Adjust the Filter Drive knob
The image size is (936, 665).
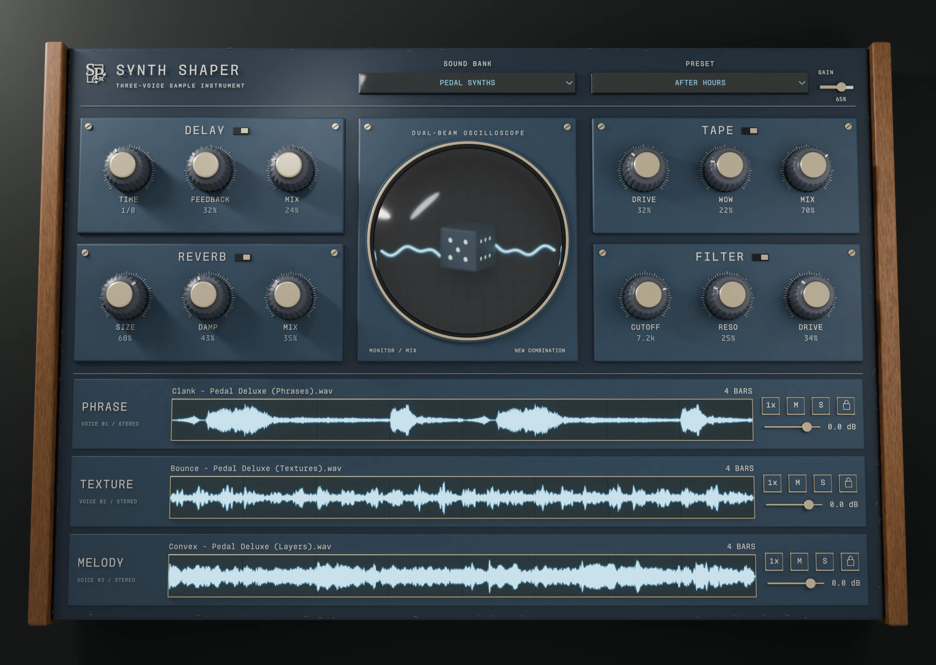811,296
